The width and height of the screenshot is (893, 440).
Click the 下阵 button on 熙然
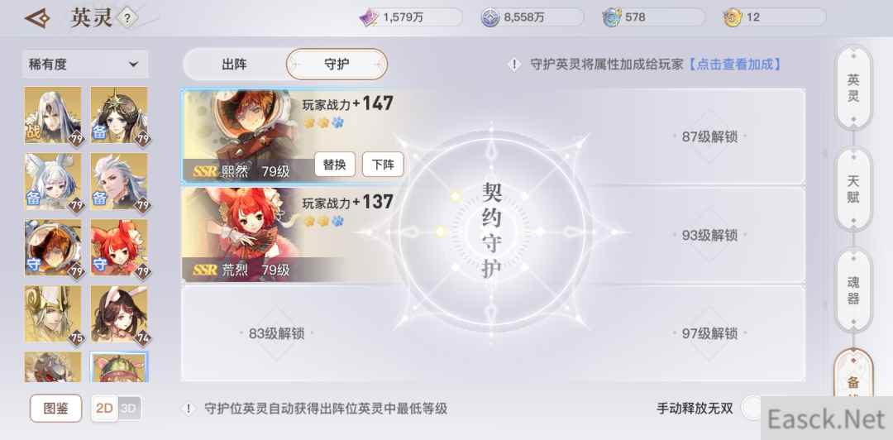click(x=383, y=165)
